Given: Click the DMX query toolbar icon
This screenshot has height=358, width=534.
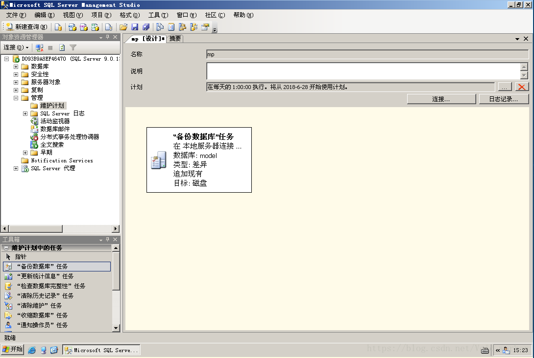Looking at the screenshot, I should pos(83,27).
